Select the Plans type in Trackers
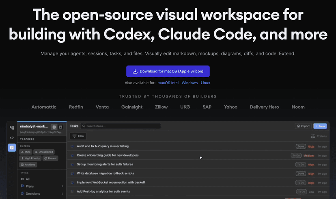The image size is (336, 199). pos(42,186)
